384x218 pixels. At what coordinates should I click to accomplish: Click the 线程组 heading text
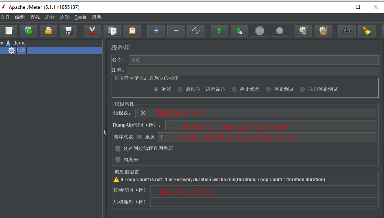(x=120, y=48)
